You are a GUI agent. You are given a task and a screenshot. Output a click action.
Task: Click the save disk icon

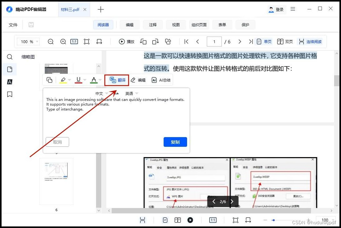tap(31, 25)
